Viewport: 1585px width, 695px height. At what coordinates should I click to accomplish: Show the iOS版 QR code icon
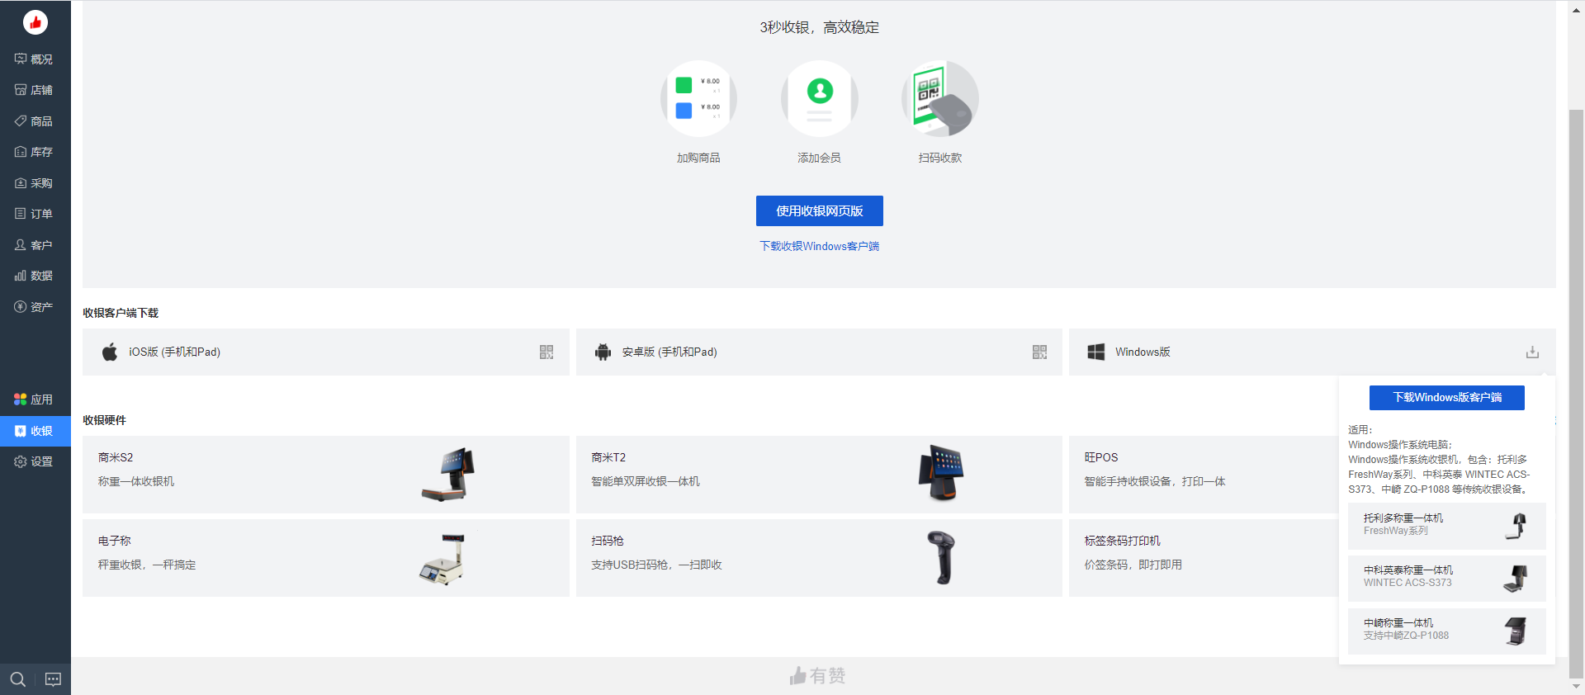point(546,352)
